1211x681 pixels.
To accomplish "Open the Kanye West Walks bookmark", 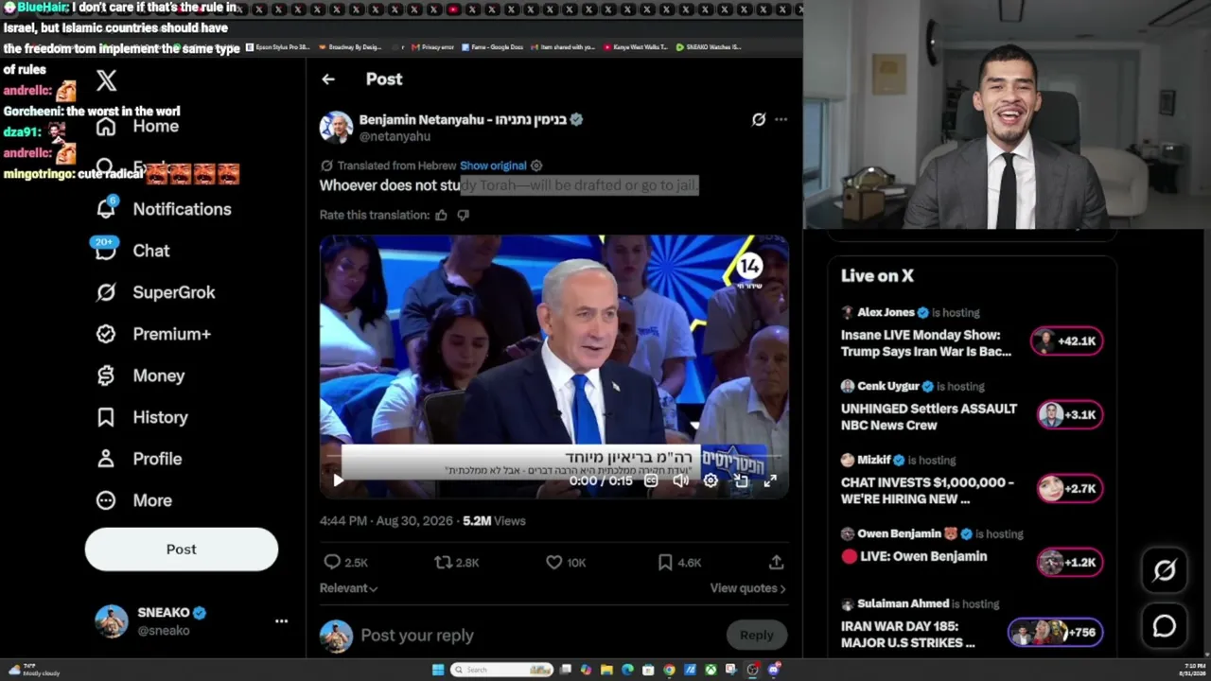I will click(x=636, y=47).
